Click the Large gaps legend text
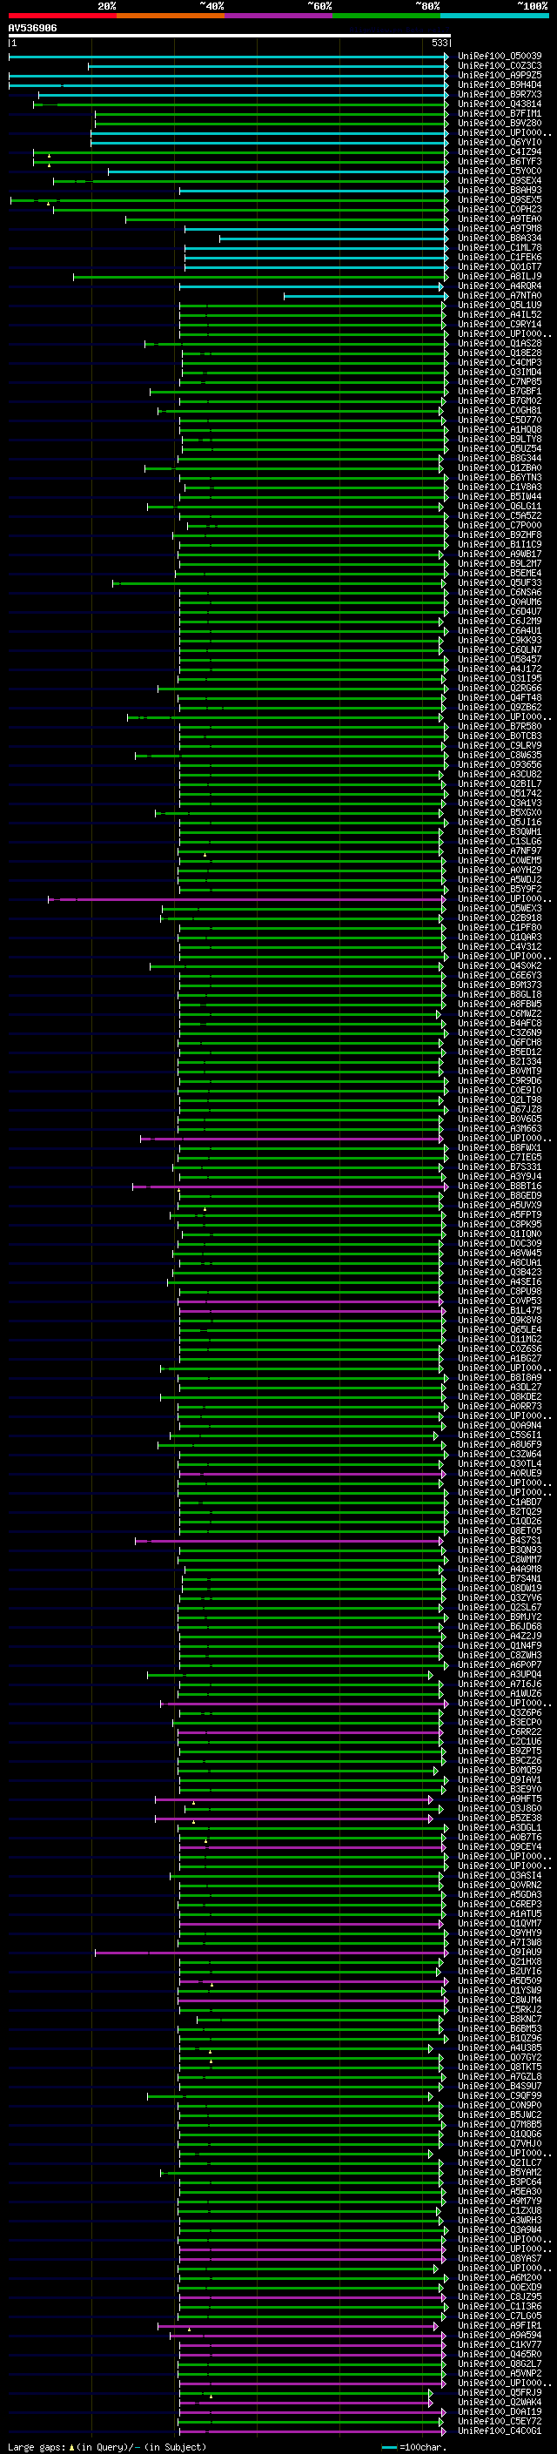 point(37,2446)
